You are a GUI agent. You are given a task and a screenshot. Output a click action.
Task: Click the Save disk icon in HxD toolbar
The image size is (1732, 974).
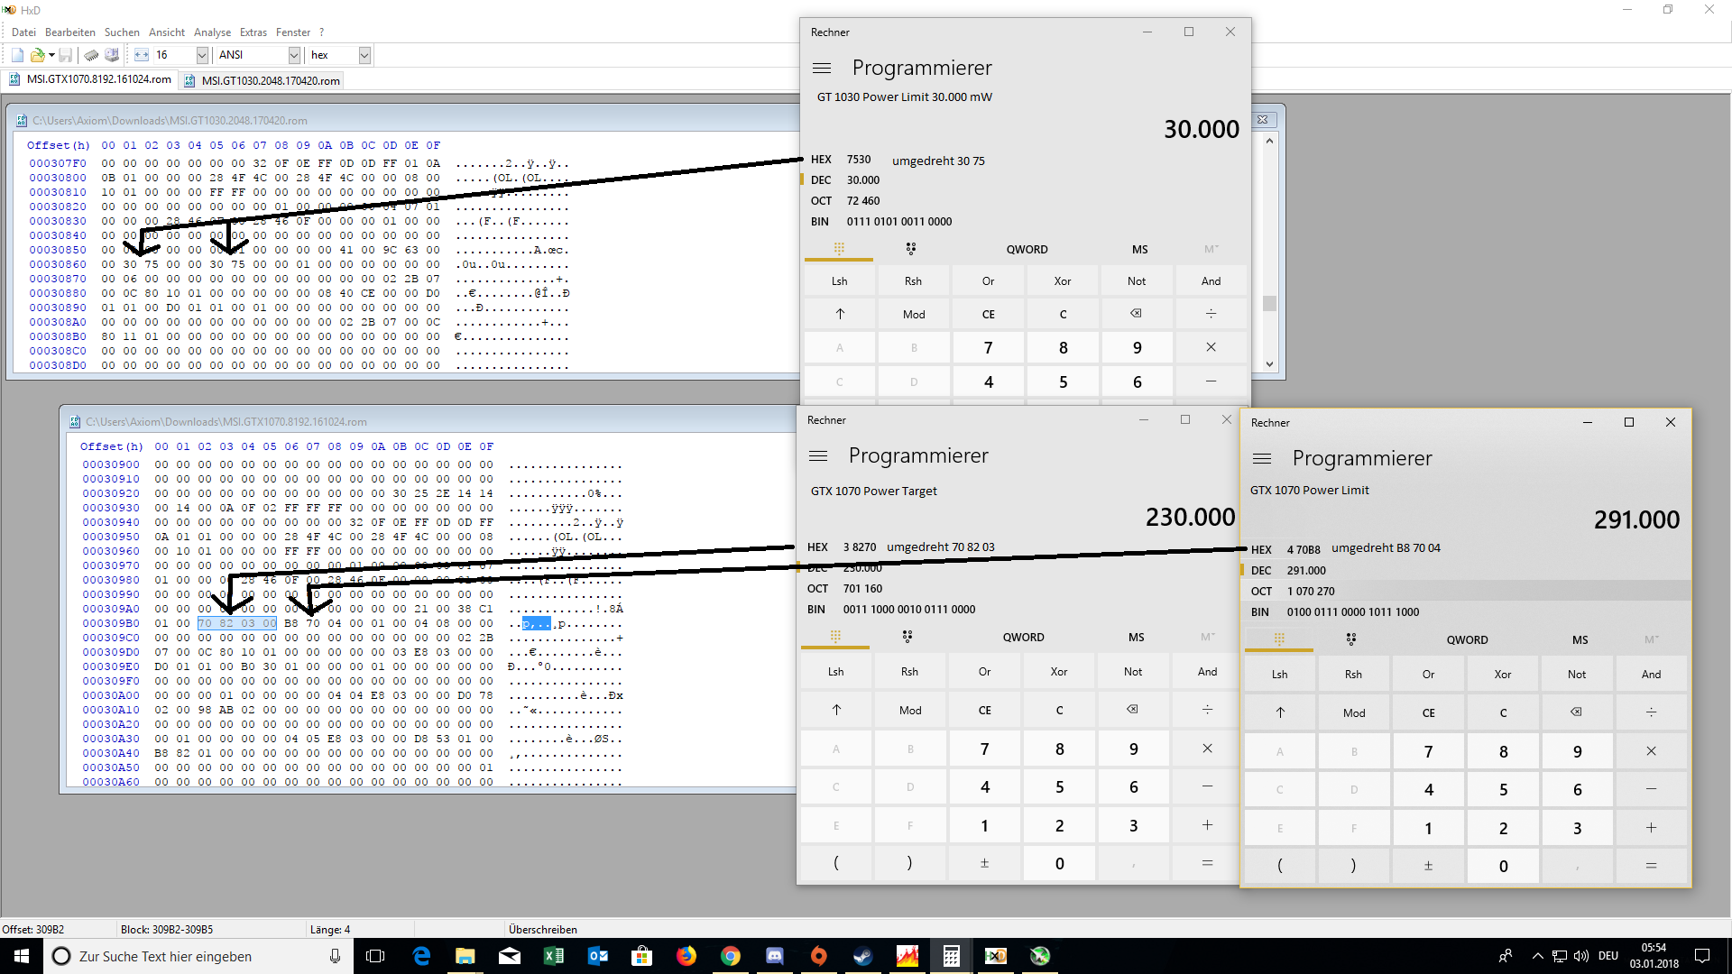(65, 55)
